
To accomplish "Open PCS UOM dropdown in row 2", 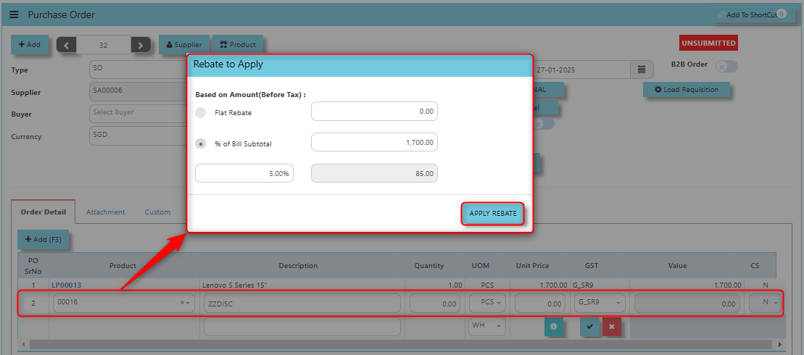I will tap(487, 304).
